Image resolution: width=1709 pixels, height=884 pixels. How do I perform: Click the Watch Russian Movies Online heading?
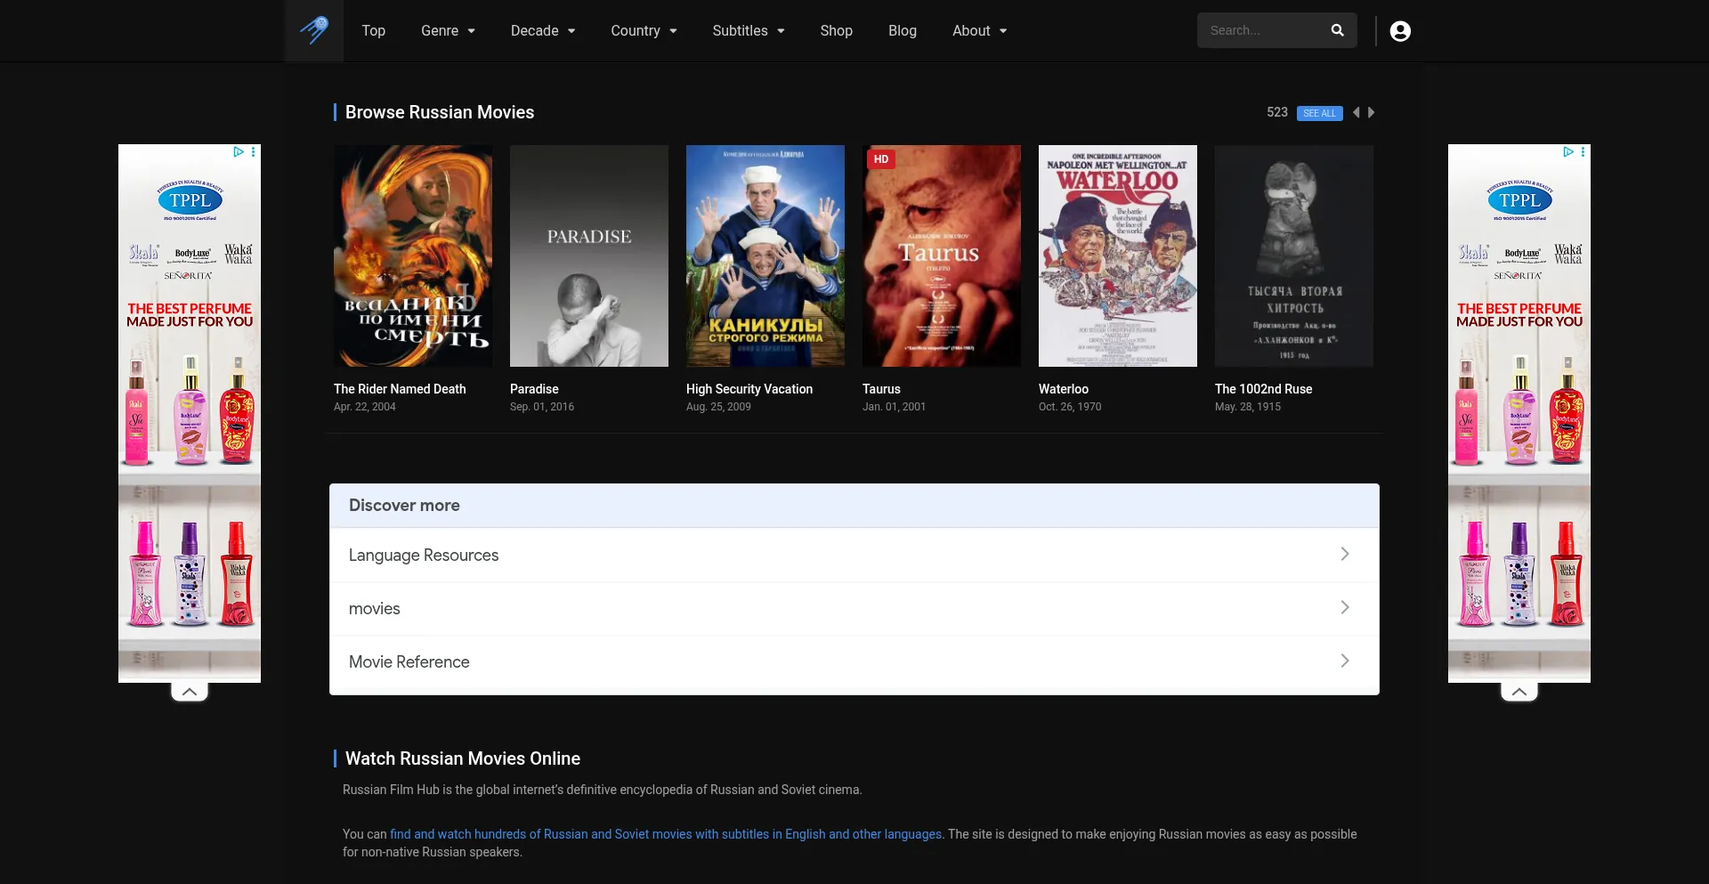click(463, 758)
